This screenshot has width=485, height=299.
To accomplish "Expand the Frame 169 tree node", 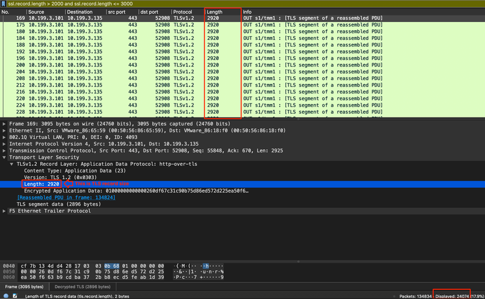I will (5, 123).
